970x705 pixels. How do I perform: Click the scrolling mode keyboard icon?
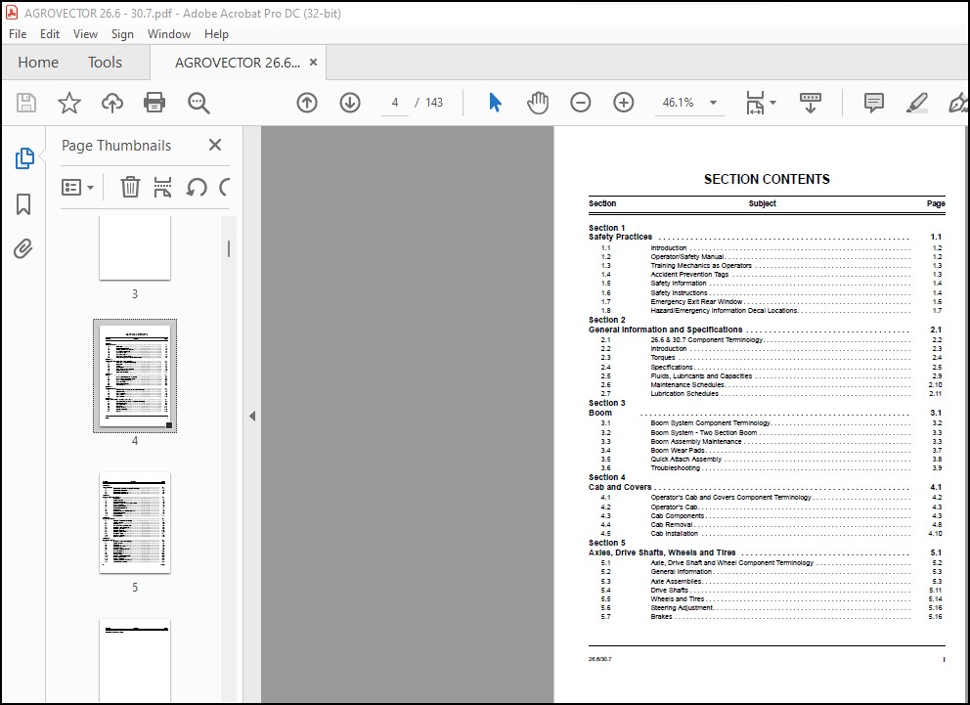(811, 103)
